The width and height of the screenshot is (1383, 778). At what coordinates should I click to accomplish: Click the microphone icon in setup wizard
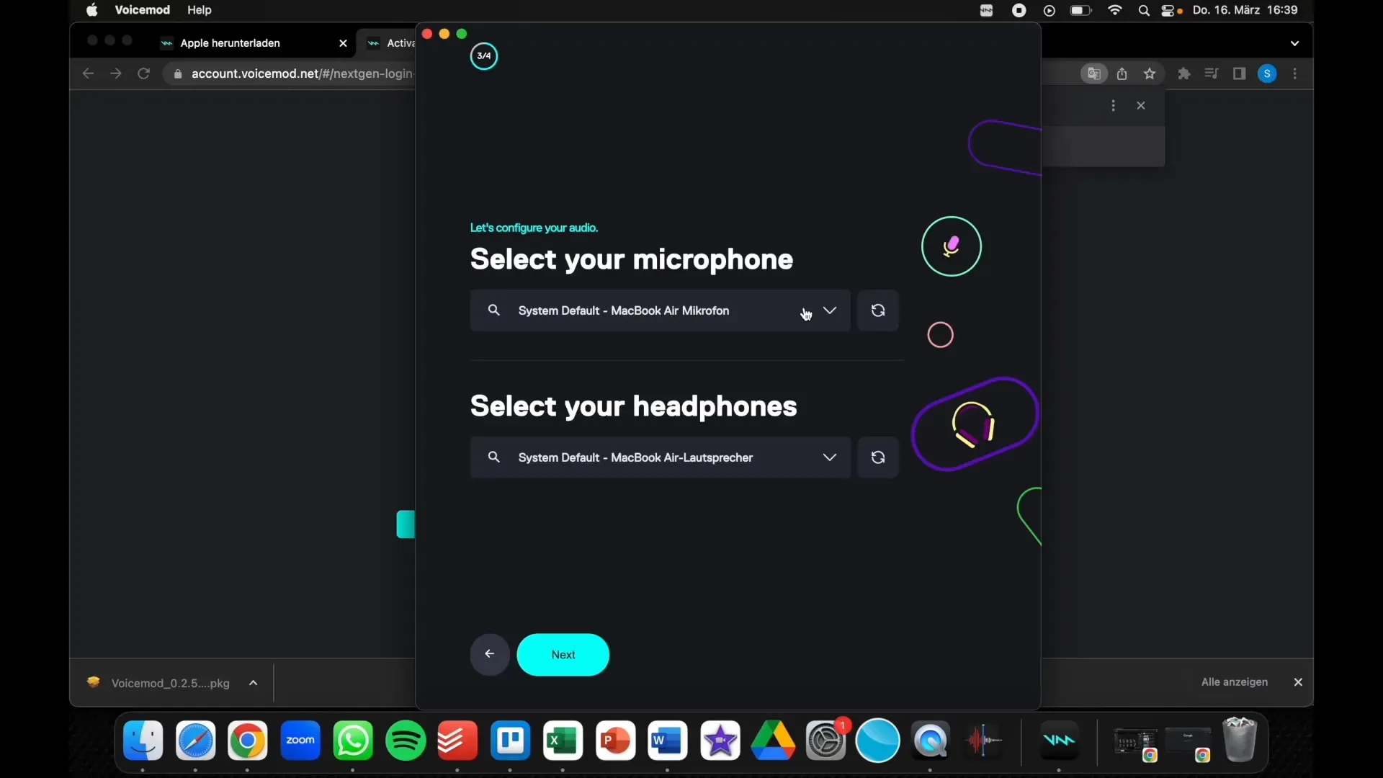[950, 245]
